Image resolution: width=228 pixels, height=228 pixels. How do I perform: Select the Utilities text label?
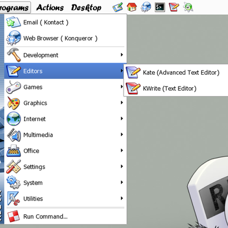point(33,199)
